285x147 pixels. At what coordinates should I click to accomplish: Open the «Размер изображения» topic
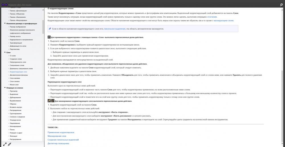[18, 27]
